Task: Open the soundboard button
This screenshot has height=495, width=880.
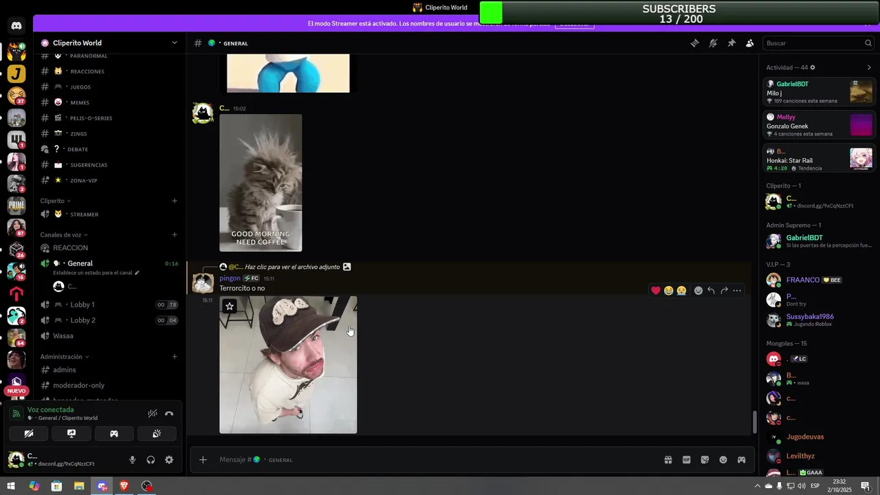Action: [157, 433]
